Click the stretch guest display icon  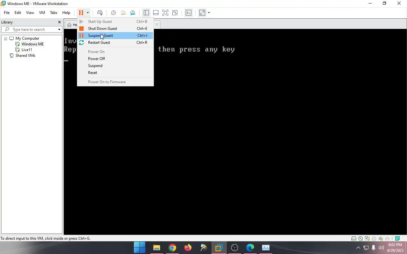(202, 13)
